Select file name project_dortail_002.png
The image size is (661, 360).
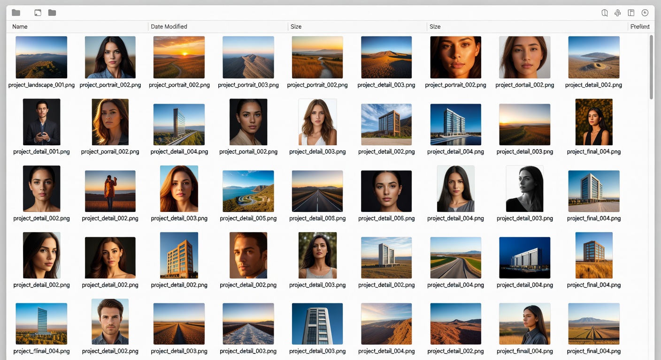pyautogui.click(x=525, y=85)
